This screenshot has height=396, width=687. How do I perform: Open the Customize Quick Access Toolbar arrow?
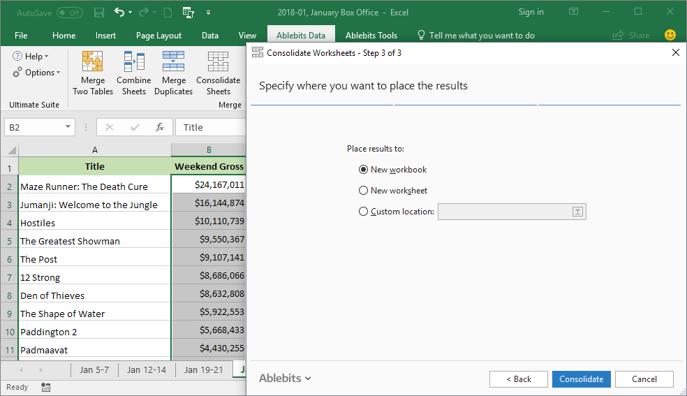[209, 13]
